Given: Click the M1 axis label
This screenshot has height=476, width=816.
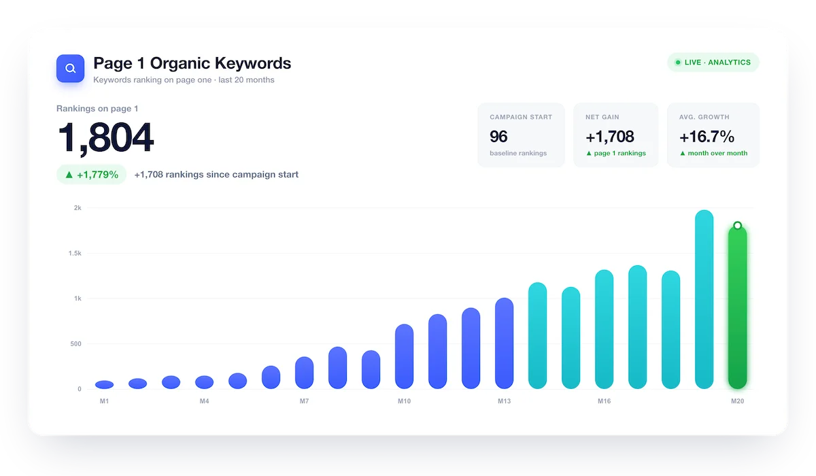Looking at the screenshot, I should 105,401.
